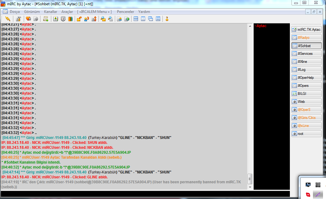Click the DCC options red arrows icon
This screenshot has height=199, width=326.
(94, 19)
